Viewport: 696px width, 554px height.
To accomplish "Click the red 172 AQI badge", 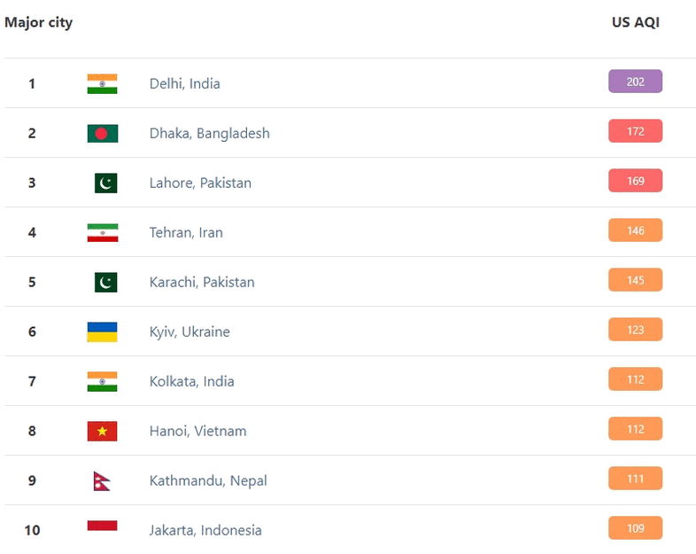I will coord(635,131).
